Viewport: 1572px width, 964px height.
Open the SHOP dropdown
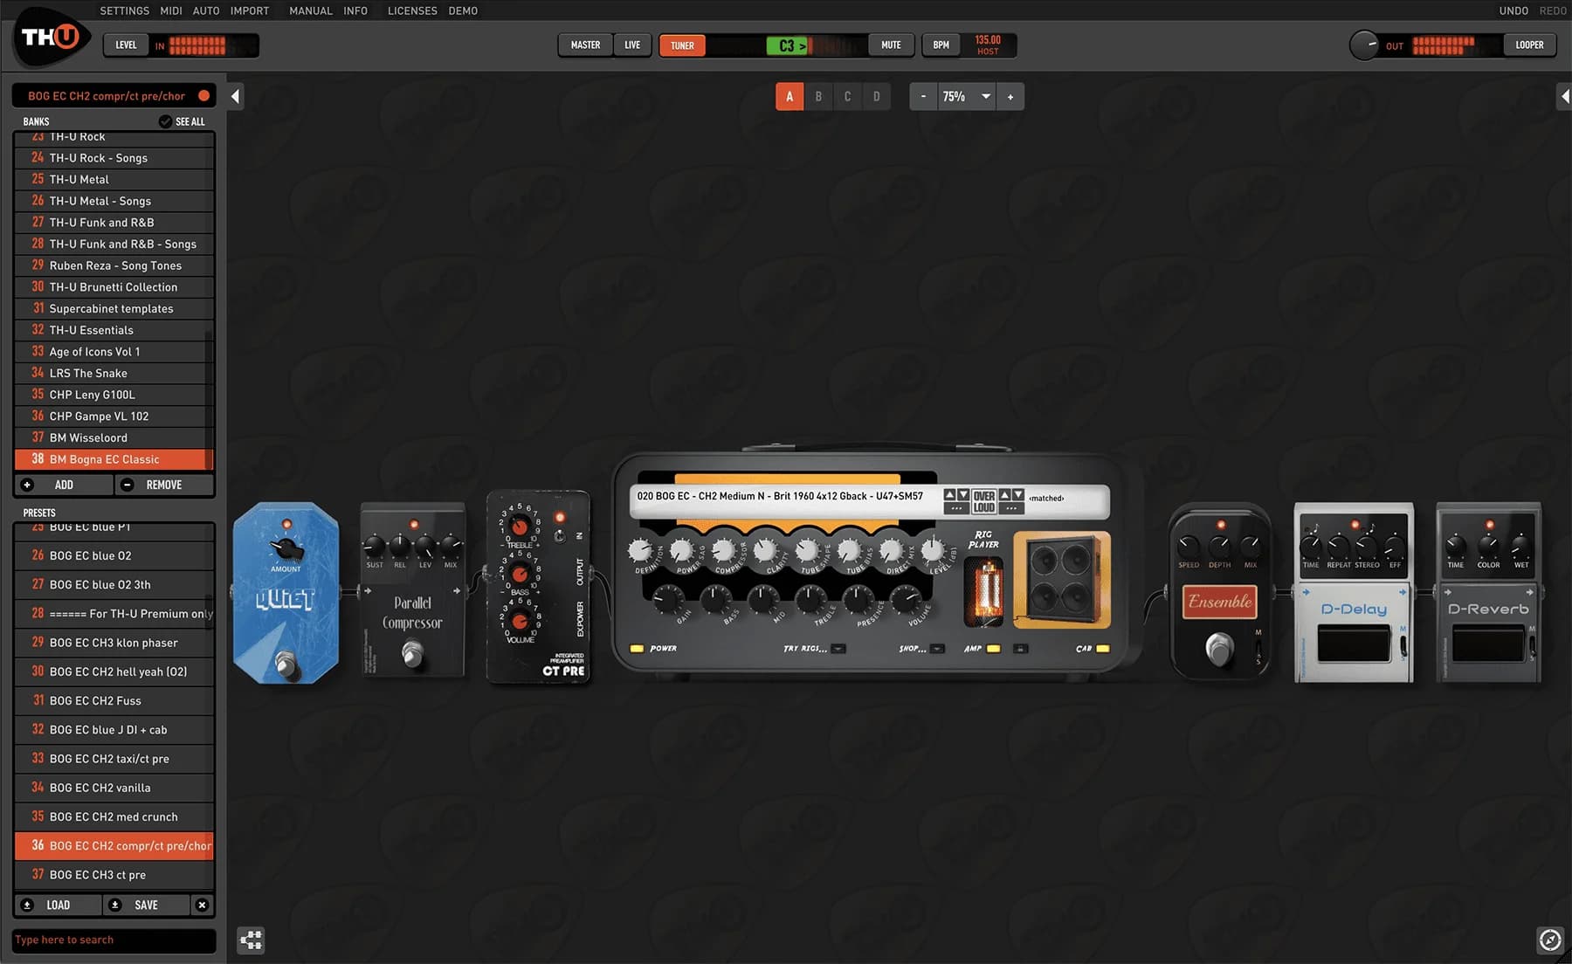coord(938,649)
